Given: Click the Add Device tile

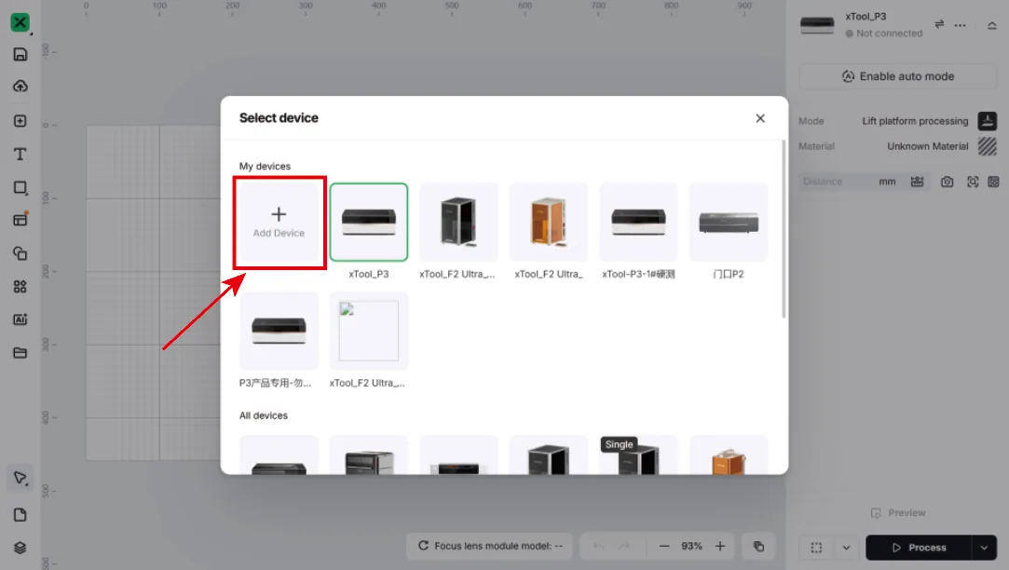Looking at the screenshot, I should 279,223.
